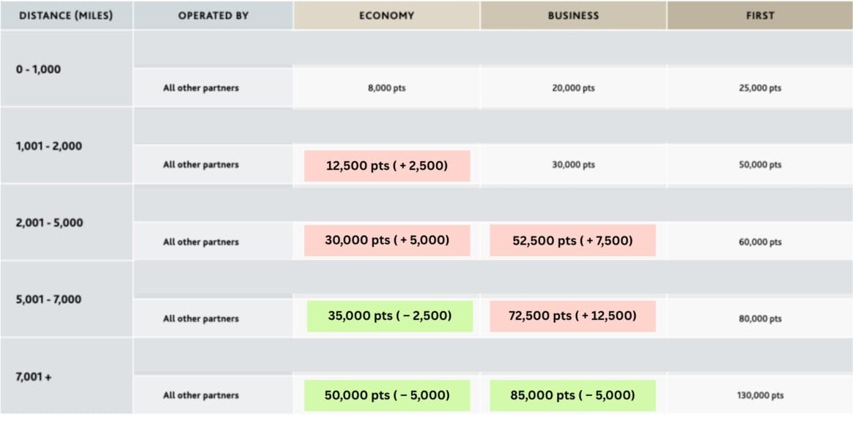Image resolution: width=853 pixels, height=421 pixels.
Task: Click the 0 - 1,000 distance row label
Action: [x=39, y=70]
